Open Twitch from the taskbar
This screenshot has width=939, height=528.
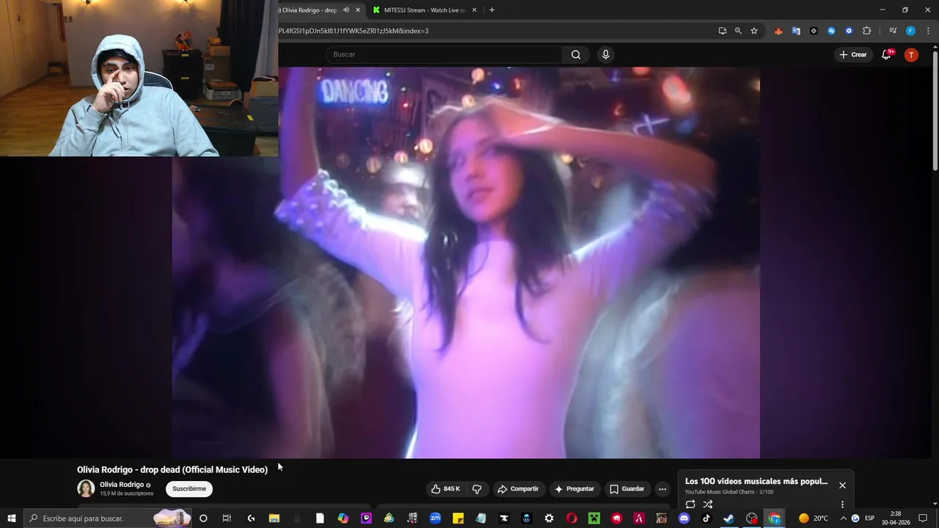(366, 518)
